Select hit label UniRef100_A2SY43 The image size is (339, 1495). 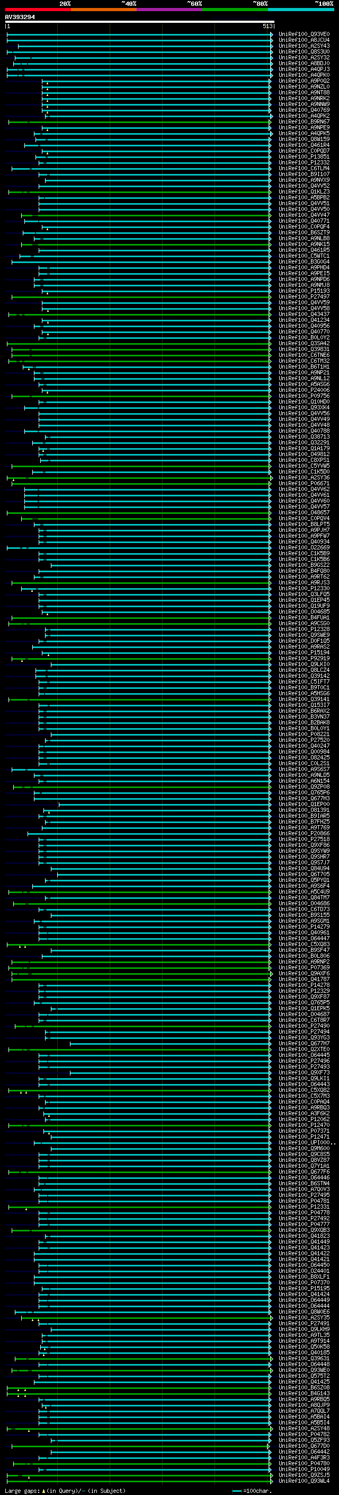pos(304,46)
